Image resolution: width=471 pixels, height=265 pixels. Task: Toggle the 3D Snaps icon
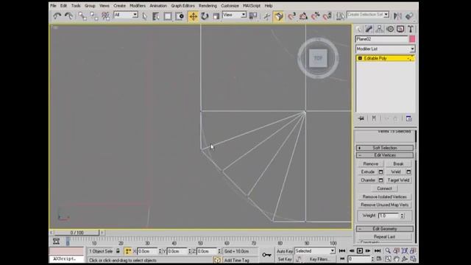291,16
